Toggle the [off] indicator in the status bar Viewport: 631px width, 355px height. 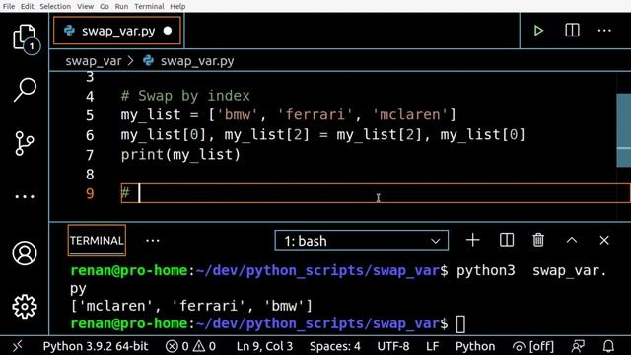532,346
